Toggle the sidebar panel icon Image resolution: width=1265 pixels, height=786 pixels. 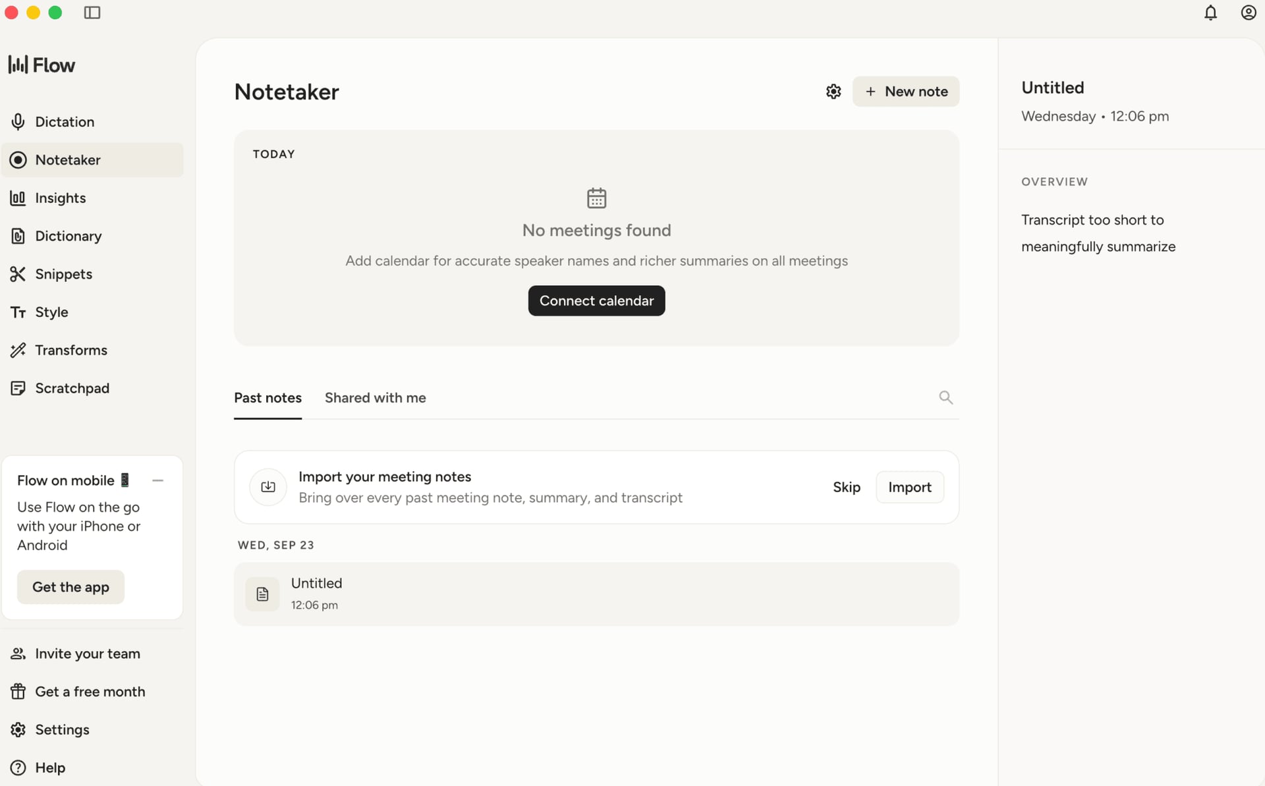tap(92, 13)
